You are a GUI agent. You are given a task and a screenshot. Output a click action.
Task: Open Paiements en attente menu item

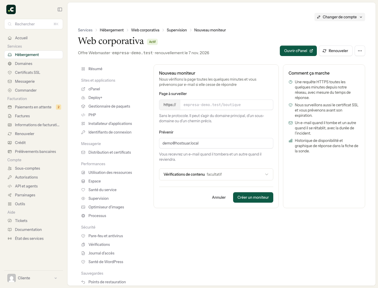(34, 107)
